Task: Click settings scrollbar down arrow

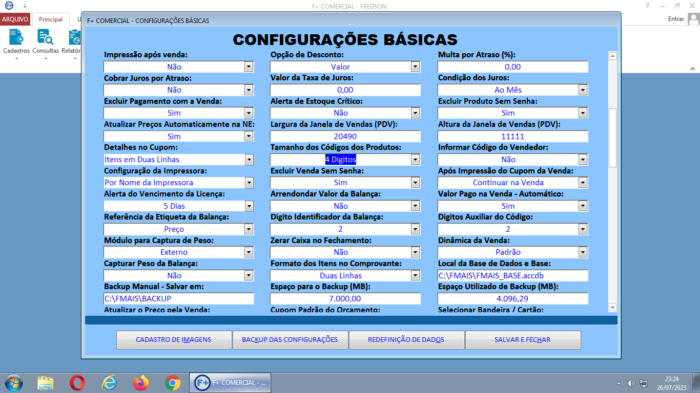Action: pyautogui.click(x=612, y=307)
